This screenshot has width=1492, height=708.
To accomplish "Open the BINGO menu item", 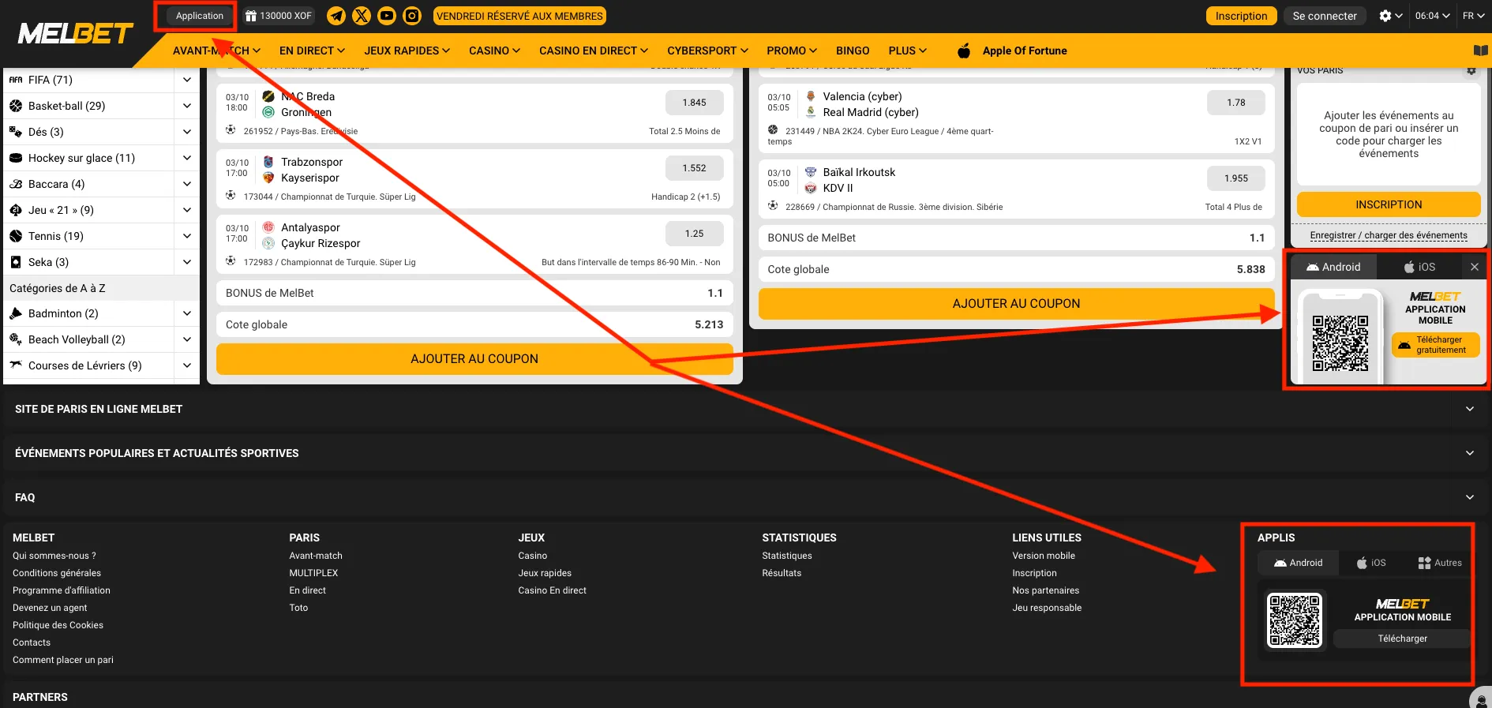I will pyautogui.click(x=853, y=51).
